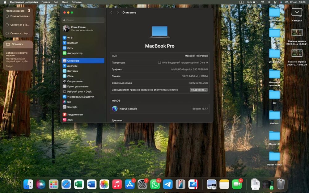Open Safari from the Dock
Screen dimensions: 309x193
pos(66,185)
